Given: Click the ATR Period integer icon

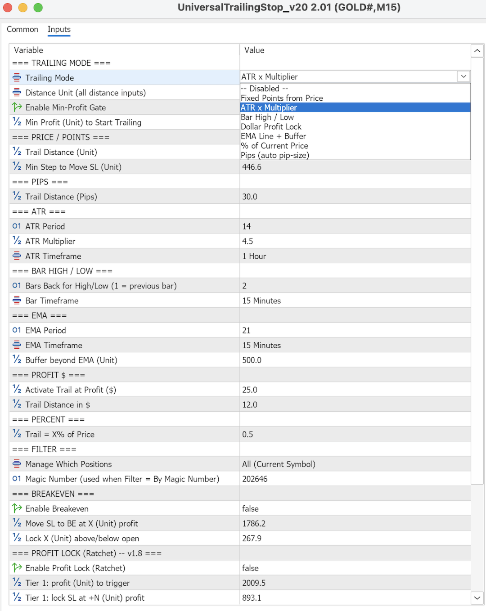Looking at the screenshot, I should [x=17, y=226].
